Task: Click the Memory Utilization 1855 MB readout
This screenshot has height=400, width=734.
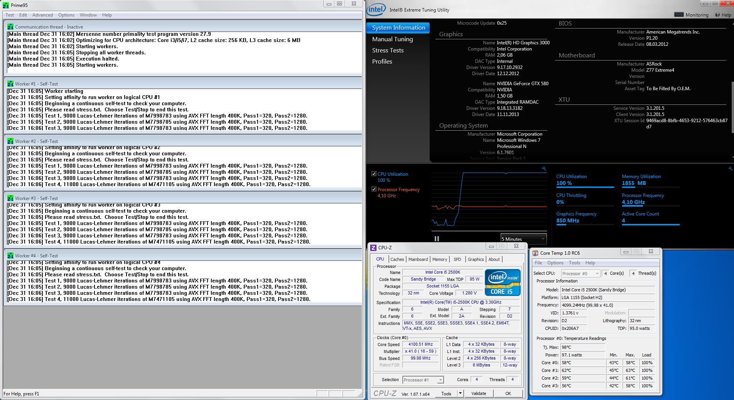Action: pos(634,183)
